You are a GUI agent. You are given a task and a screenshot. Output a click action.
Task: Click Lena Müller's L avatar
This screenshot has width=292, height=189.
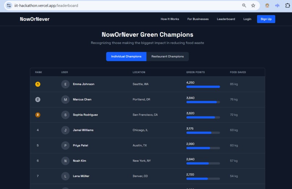(65, 176)
